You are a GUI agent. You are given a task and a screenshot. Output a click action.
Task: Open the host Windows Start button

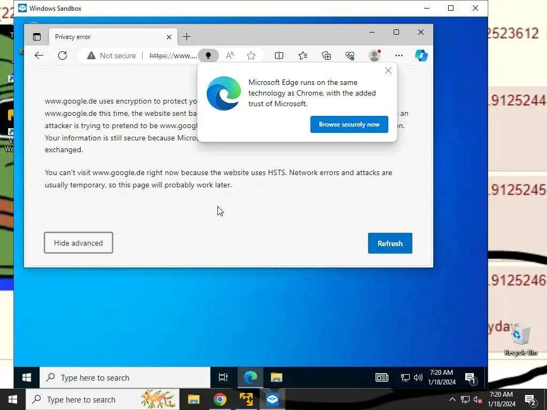pos(13,399)
